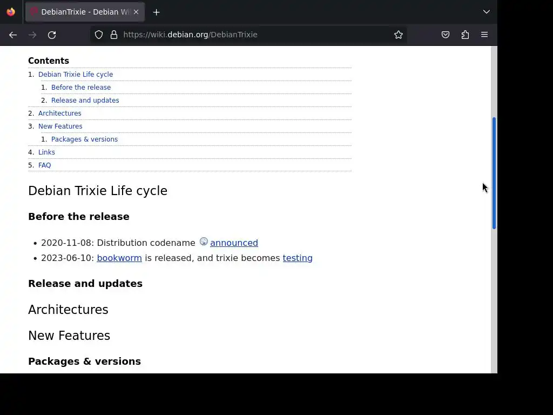
Task: Click the 'Contents' heading text
Action: [x=49, y=61]
